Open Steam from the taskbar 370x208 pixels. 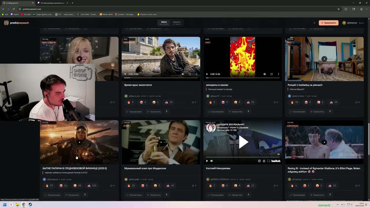30,205
